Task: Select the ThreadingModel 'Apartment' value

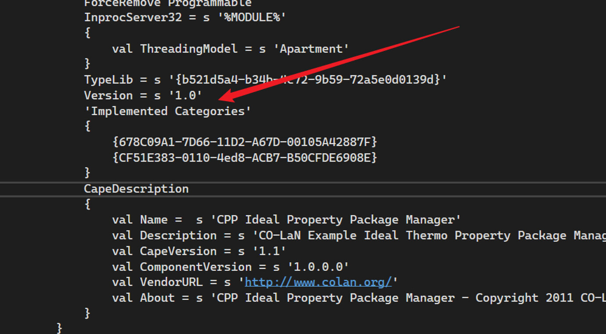Action: tap(311, 49)
